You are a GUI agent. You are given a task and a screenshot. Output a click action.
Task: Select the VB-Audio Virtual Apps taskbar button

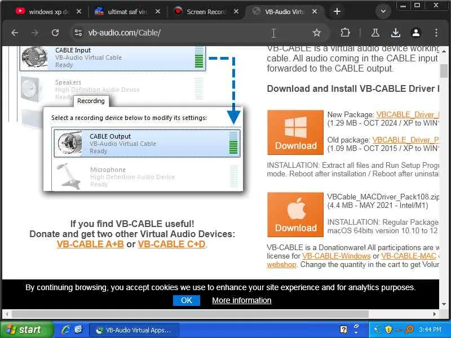[x=134, y=330]
